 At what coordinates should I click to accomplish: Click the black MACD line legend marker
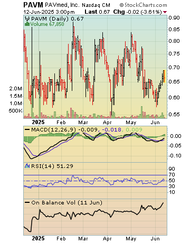[x=27, y=129]
